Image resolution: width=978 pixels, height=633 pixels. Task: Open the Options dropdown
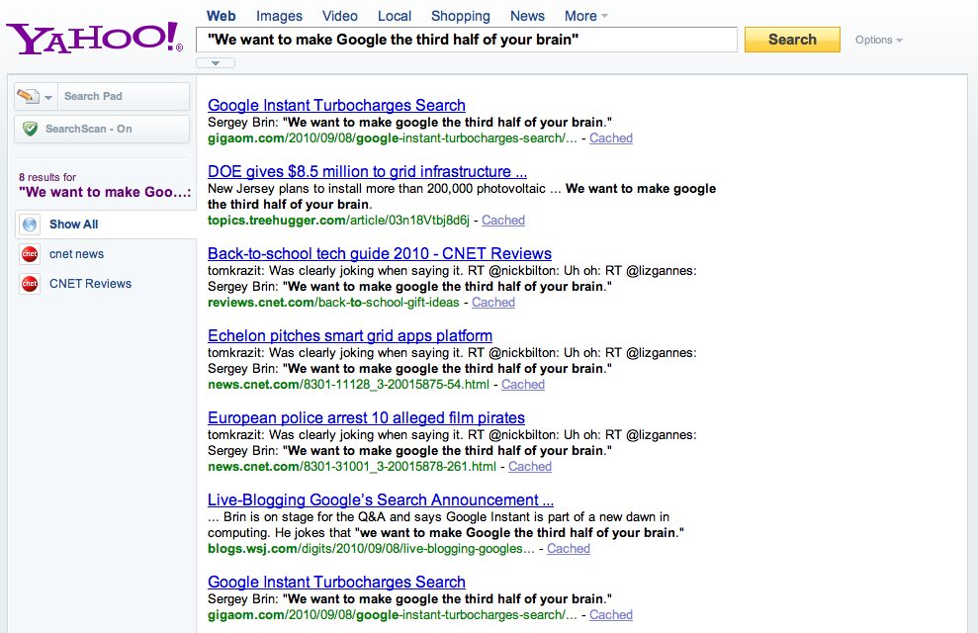pos(878,41)
